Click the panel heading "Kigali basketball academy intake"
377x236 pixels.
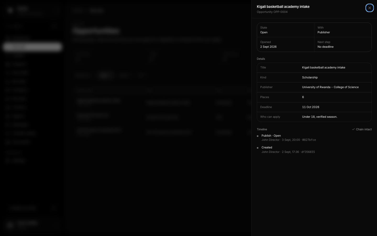click(x=283, y=7)
